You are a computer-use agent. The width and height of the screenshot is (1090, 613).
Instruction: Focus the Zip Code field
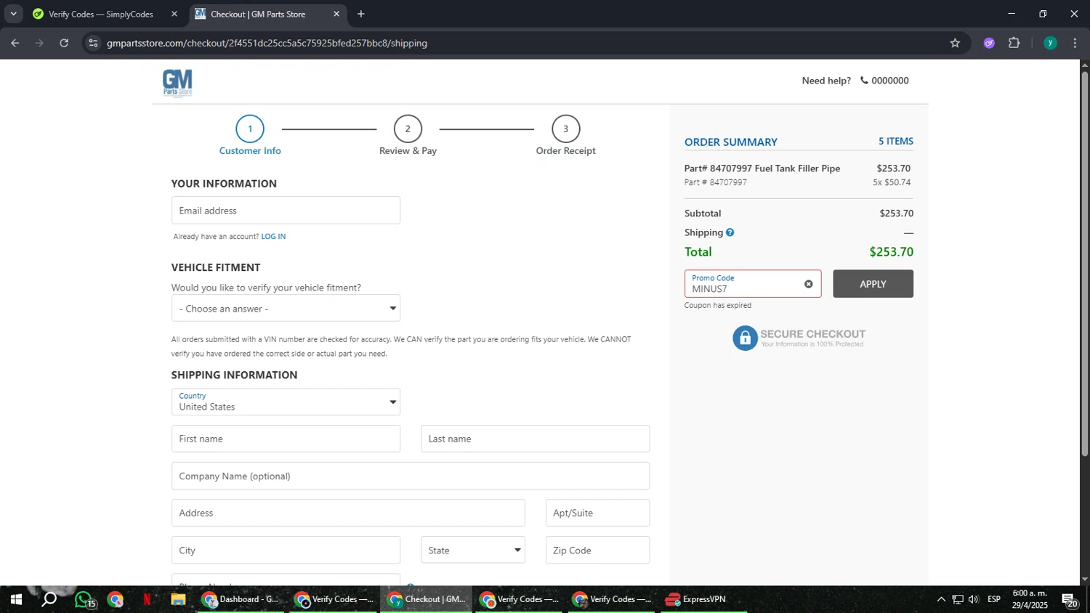click(x=597, y=551)
